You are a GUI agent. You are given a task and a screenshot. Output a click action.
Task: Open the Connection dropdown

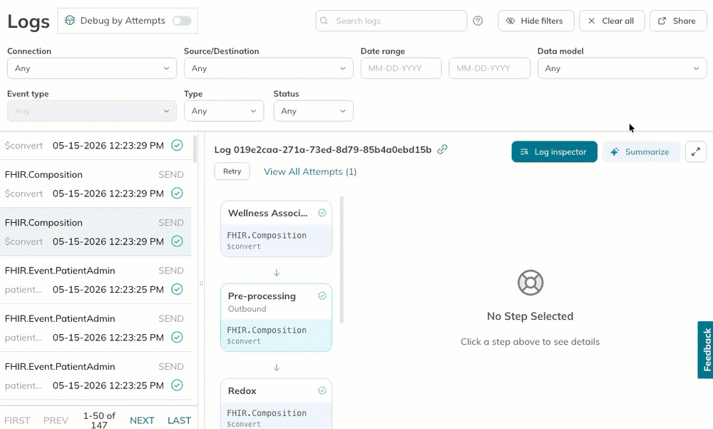pyautogui.click(x=92, y=69)
